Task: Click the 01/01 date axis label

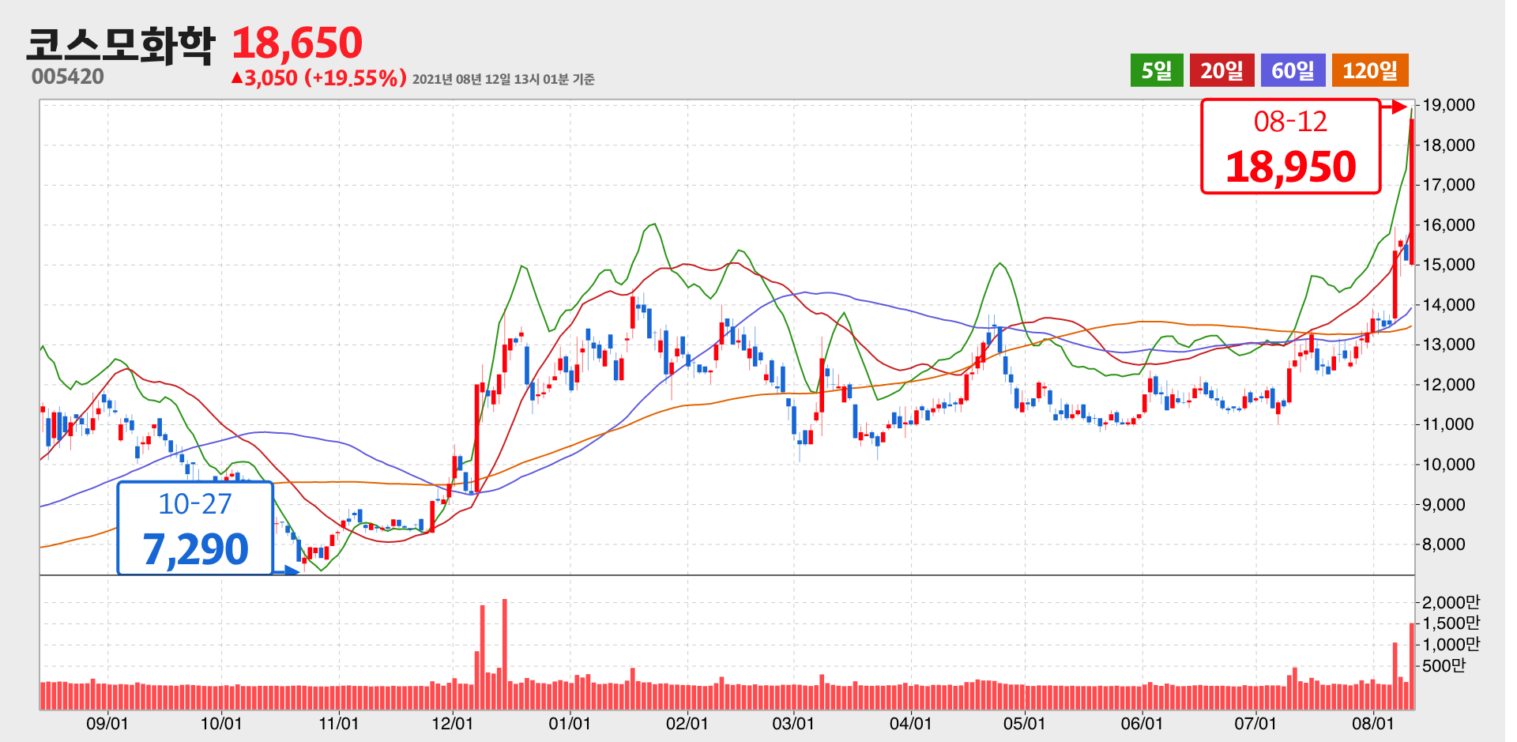Action: click(x=570, y=723)
